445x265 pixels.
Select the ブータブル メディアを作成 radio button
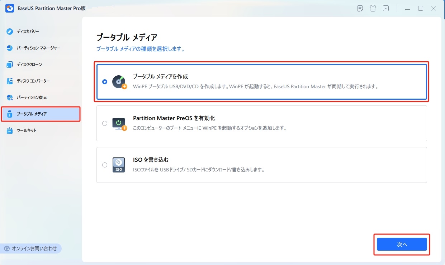105,82
